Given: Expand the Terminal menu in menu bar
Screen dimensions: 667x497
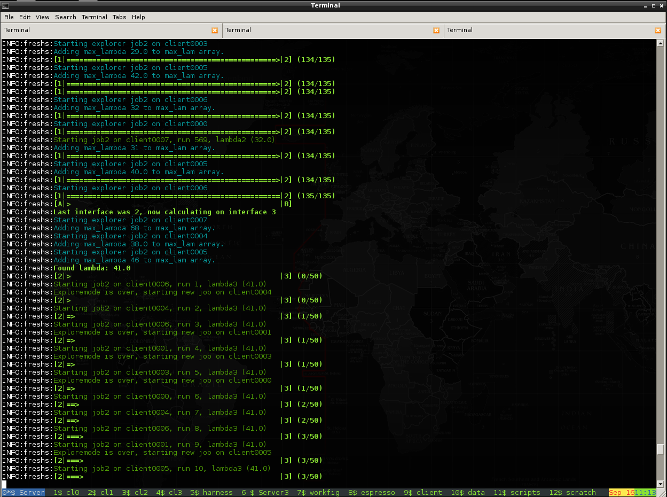Looking at the screenshot, I should pos(95,17).
